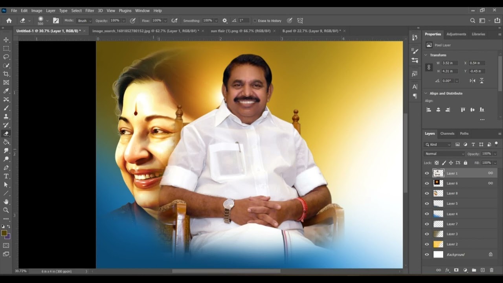Open the Opacity dropdown in options bar
This screenshot has height=283, width=503.
(x=123, y=20)
